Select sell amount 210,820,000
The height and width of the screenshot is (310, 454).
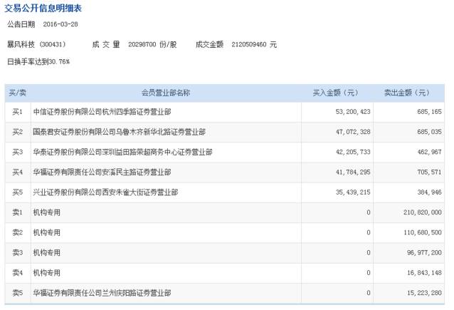pyautogui.click(x=423, y=212)
